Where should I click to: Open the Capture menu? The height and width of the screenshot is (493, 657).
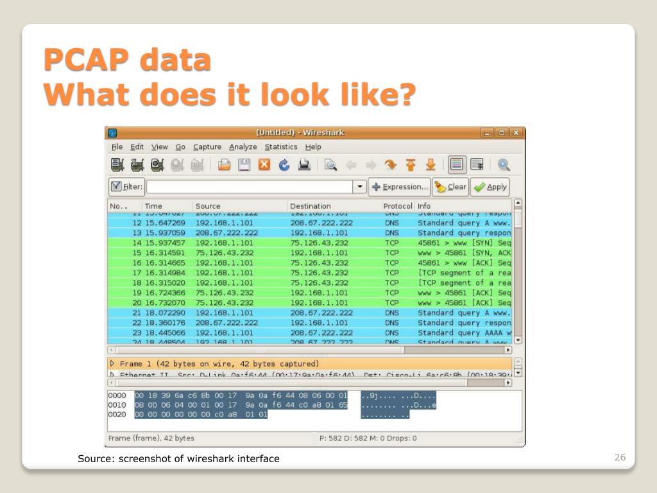(207, 147)
